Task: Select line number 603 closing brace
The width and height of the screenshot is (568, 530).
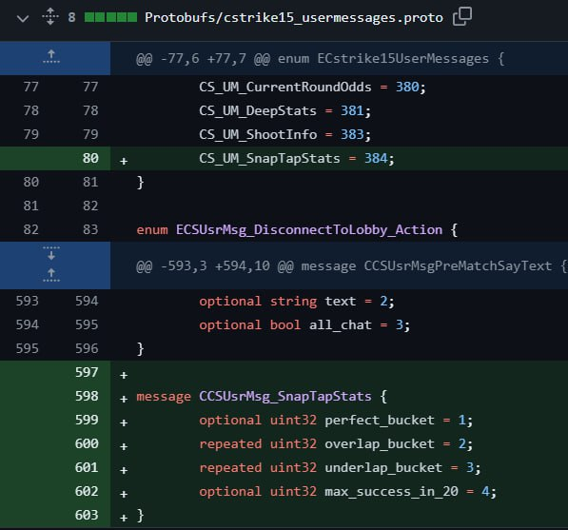Action: (x=87, y=515)
